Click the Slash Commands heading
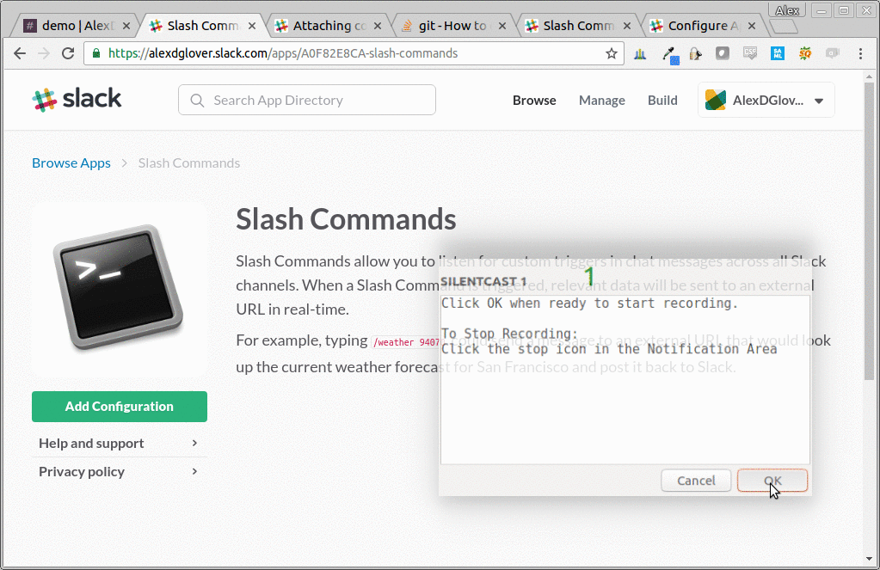The height and width of the screenshot is (570, 880). [346, 218]
